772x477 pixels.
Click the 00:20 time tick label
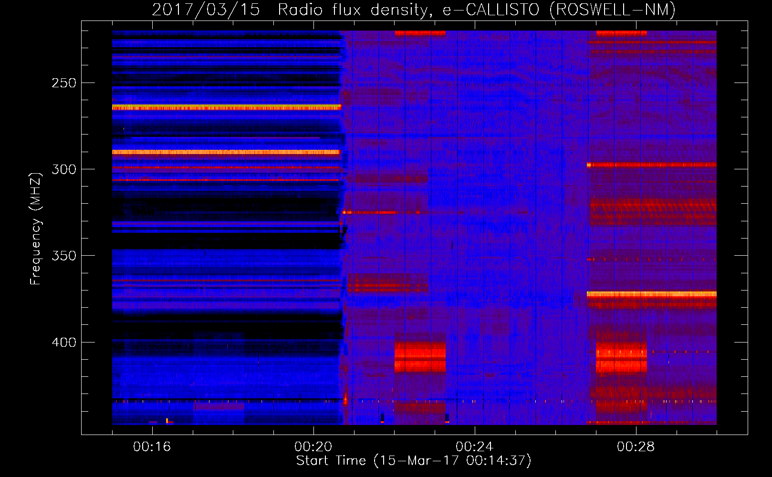pos(313,446)
